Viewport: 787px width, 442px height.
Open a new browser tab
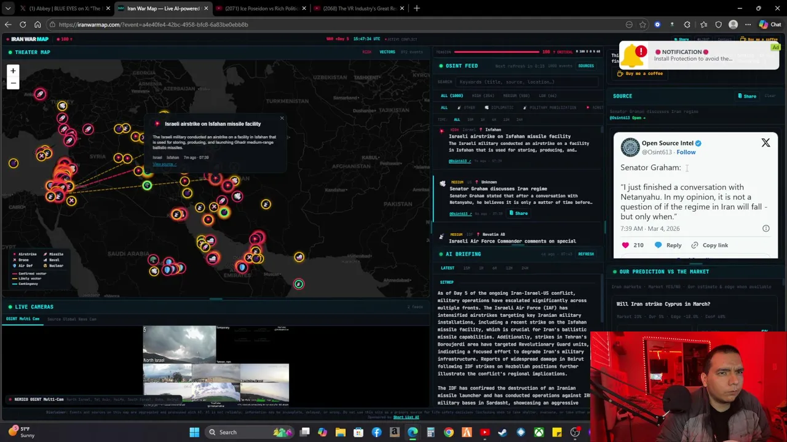click(416, 9)
